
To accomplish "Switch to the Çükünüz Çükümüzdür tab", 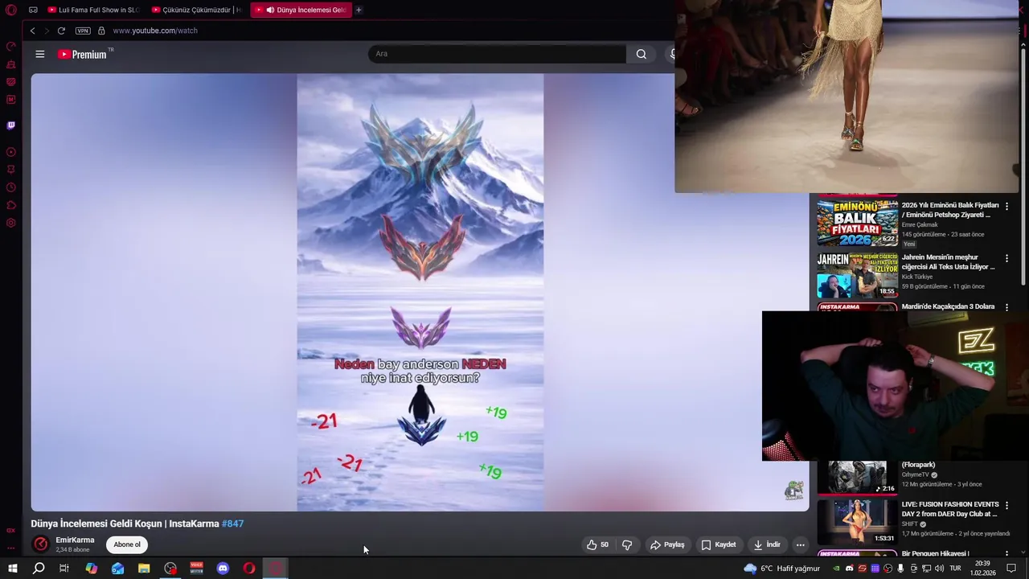I will tap(197, 10).
